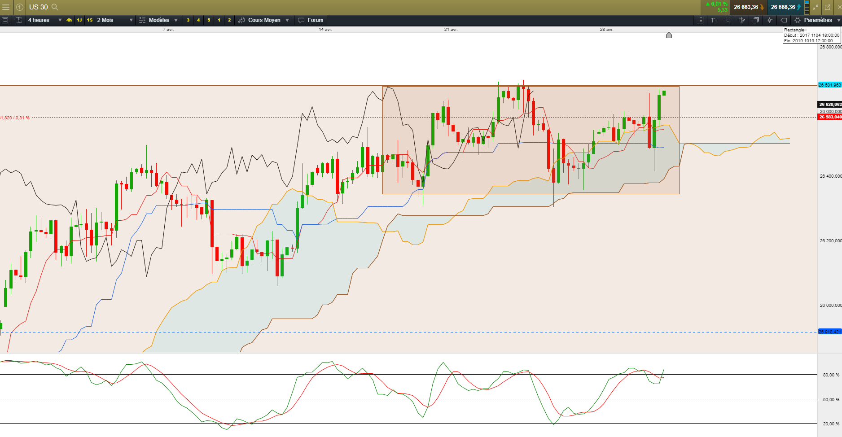Select the text annotation tool (Tt)

point(714,20)
